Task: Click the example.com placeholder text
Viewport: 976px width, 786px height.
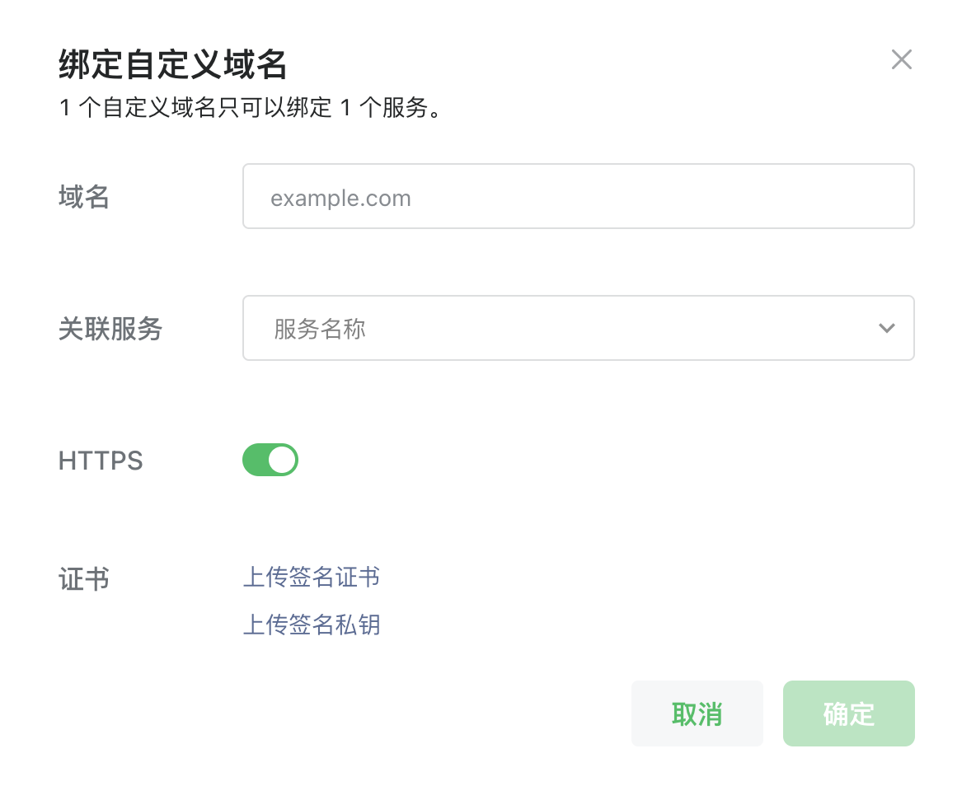Action: click(x=340, y=199)
